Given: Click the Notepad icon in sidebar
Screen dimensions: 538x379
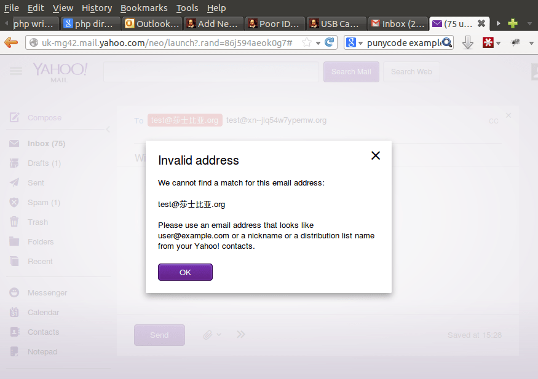Looking at the screenshot, I should point(14,351).
